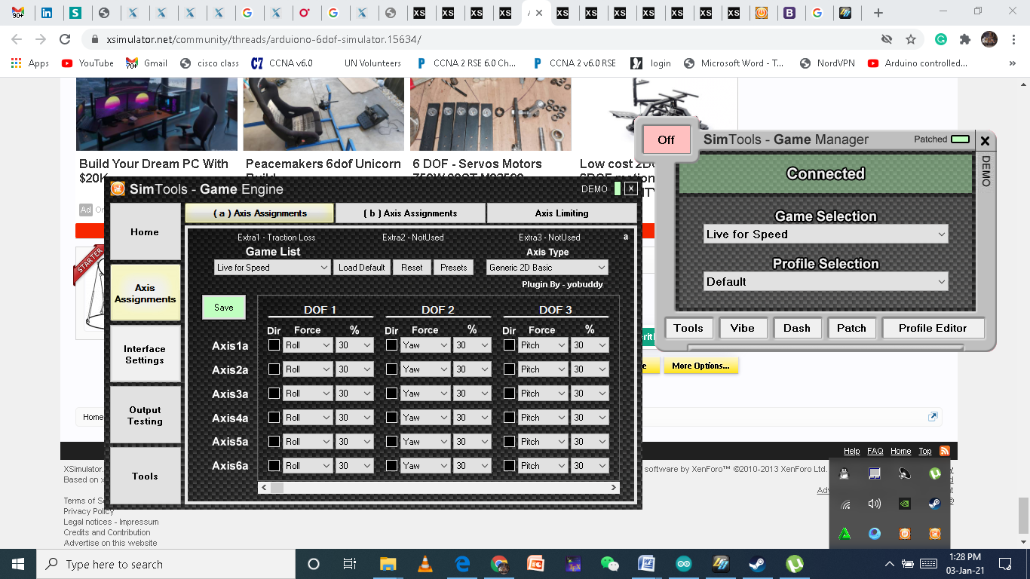Open Axis Type Generic 2D Basic dropdown

[x=547, y=268]
